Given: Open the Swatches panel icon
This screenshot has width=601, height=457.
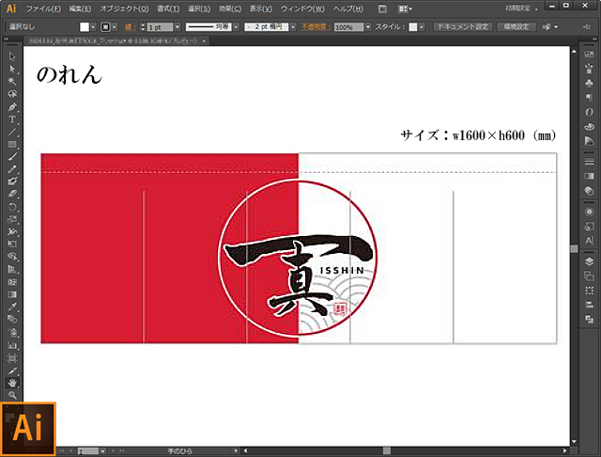Looking at the screenshot, I should [x=589, y=55].
